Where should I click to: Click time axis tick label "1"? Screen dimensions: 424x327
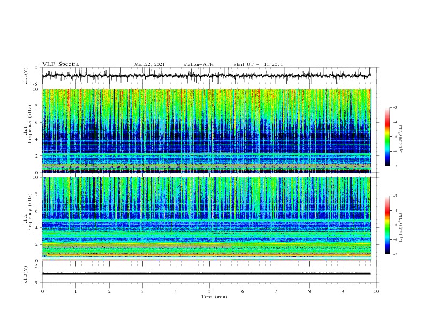[x=75, y=291]
